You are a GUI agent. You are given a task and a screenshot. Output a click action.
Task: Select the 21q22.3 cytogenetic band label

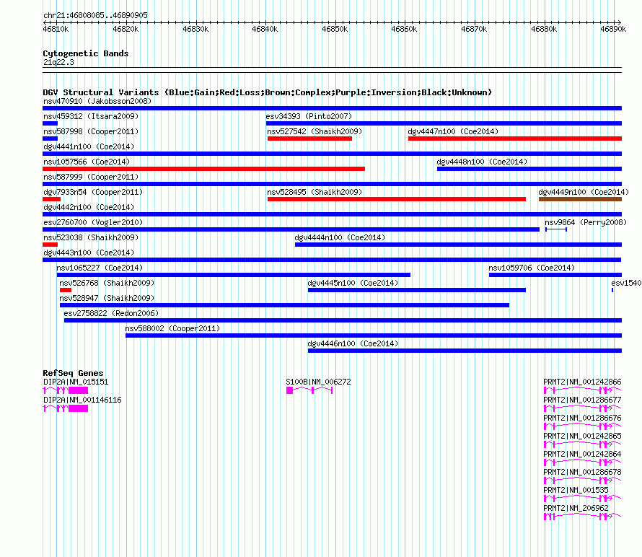[58, 62]
